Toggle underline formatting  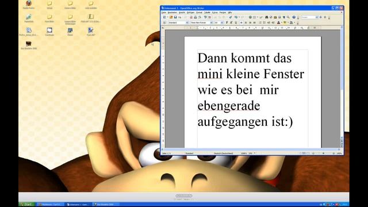point(236,22)
